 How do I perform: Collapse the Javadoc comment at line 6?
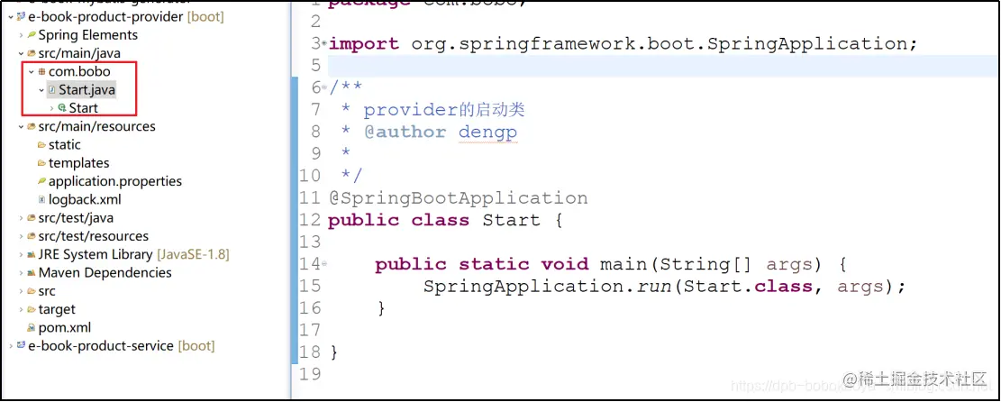coord(324,87)
